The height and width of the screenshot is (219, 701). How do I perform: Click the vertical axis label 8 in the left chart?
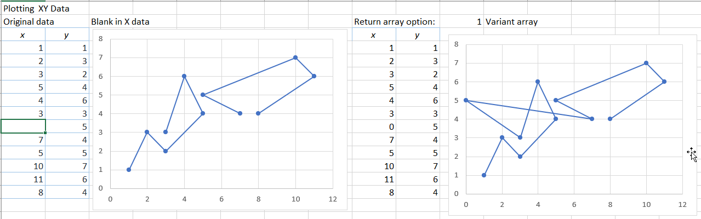(x=99, y=39)
